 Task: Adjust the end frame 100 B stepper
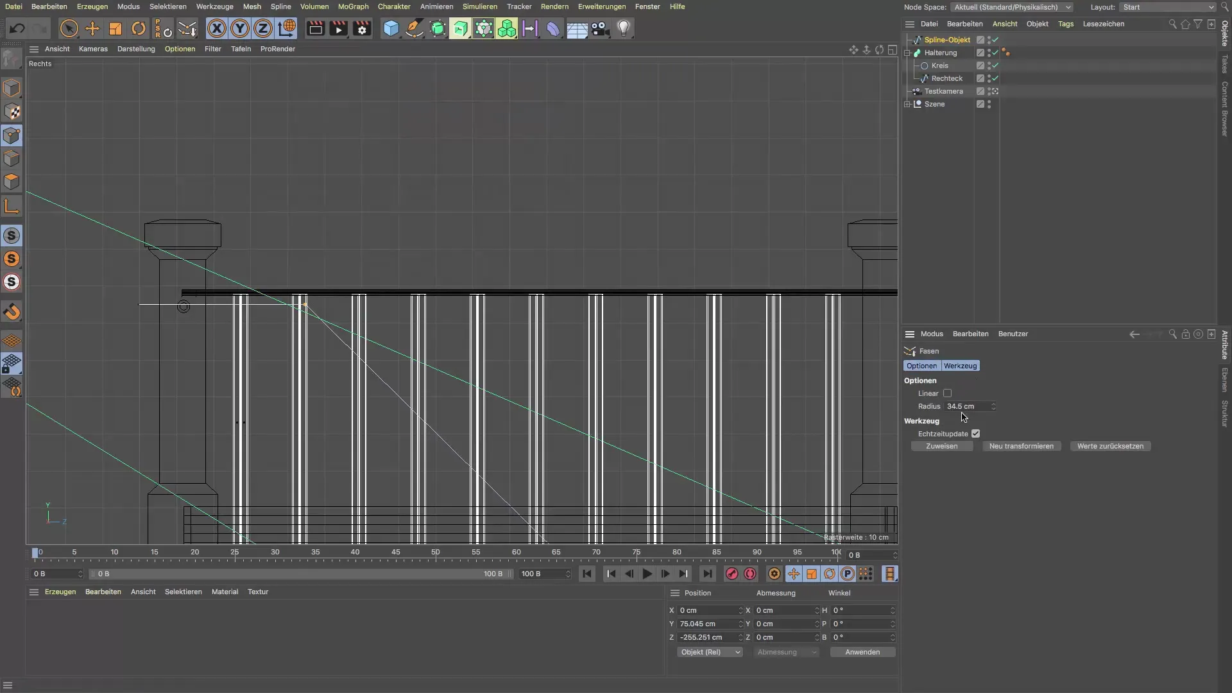click(568, 574)
